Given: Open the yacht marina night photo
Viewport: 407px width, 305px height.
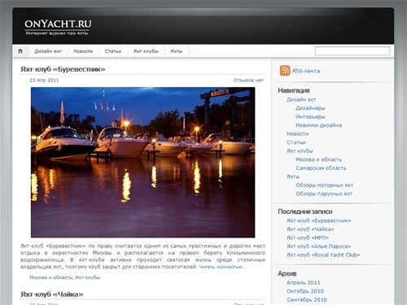Looking at the screenshot, I should (x=142, y=162).
